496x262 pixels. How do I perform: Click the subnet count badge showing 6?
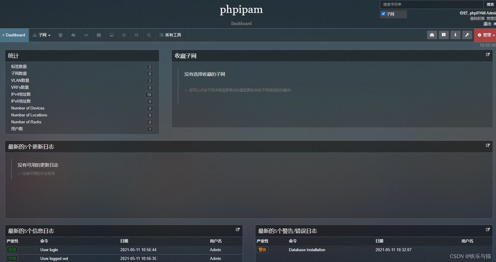click(x=150, y=74)
